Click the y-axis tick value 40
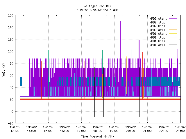The width and height of the screenshot is (186, 139). click(x=11, y=87)
